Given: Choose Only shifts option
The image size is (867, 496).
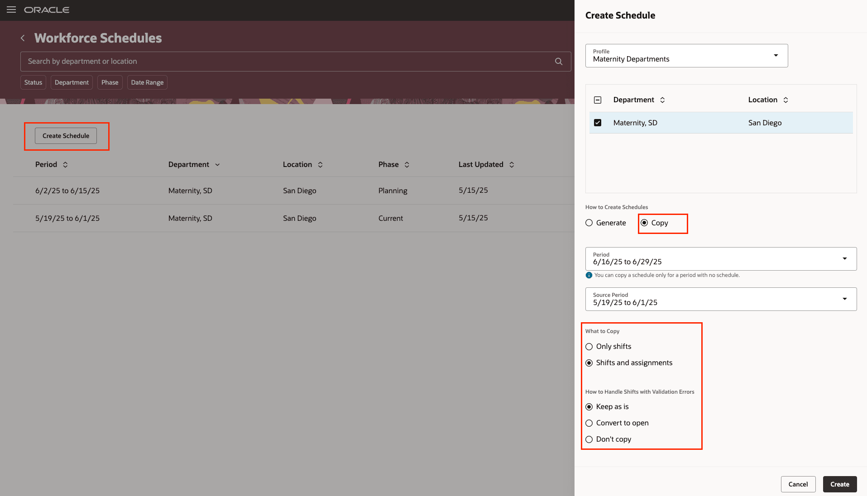Looking at the screenshot, I should tap(589, 347).
